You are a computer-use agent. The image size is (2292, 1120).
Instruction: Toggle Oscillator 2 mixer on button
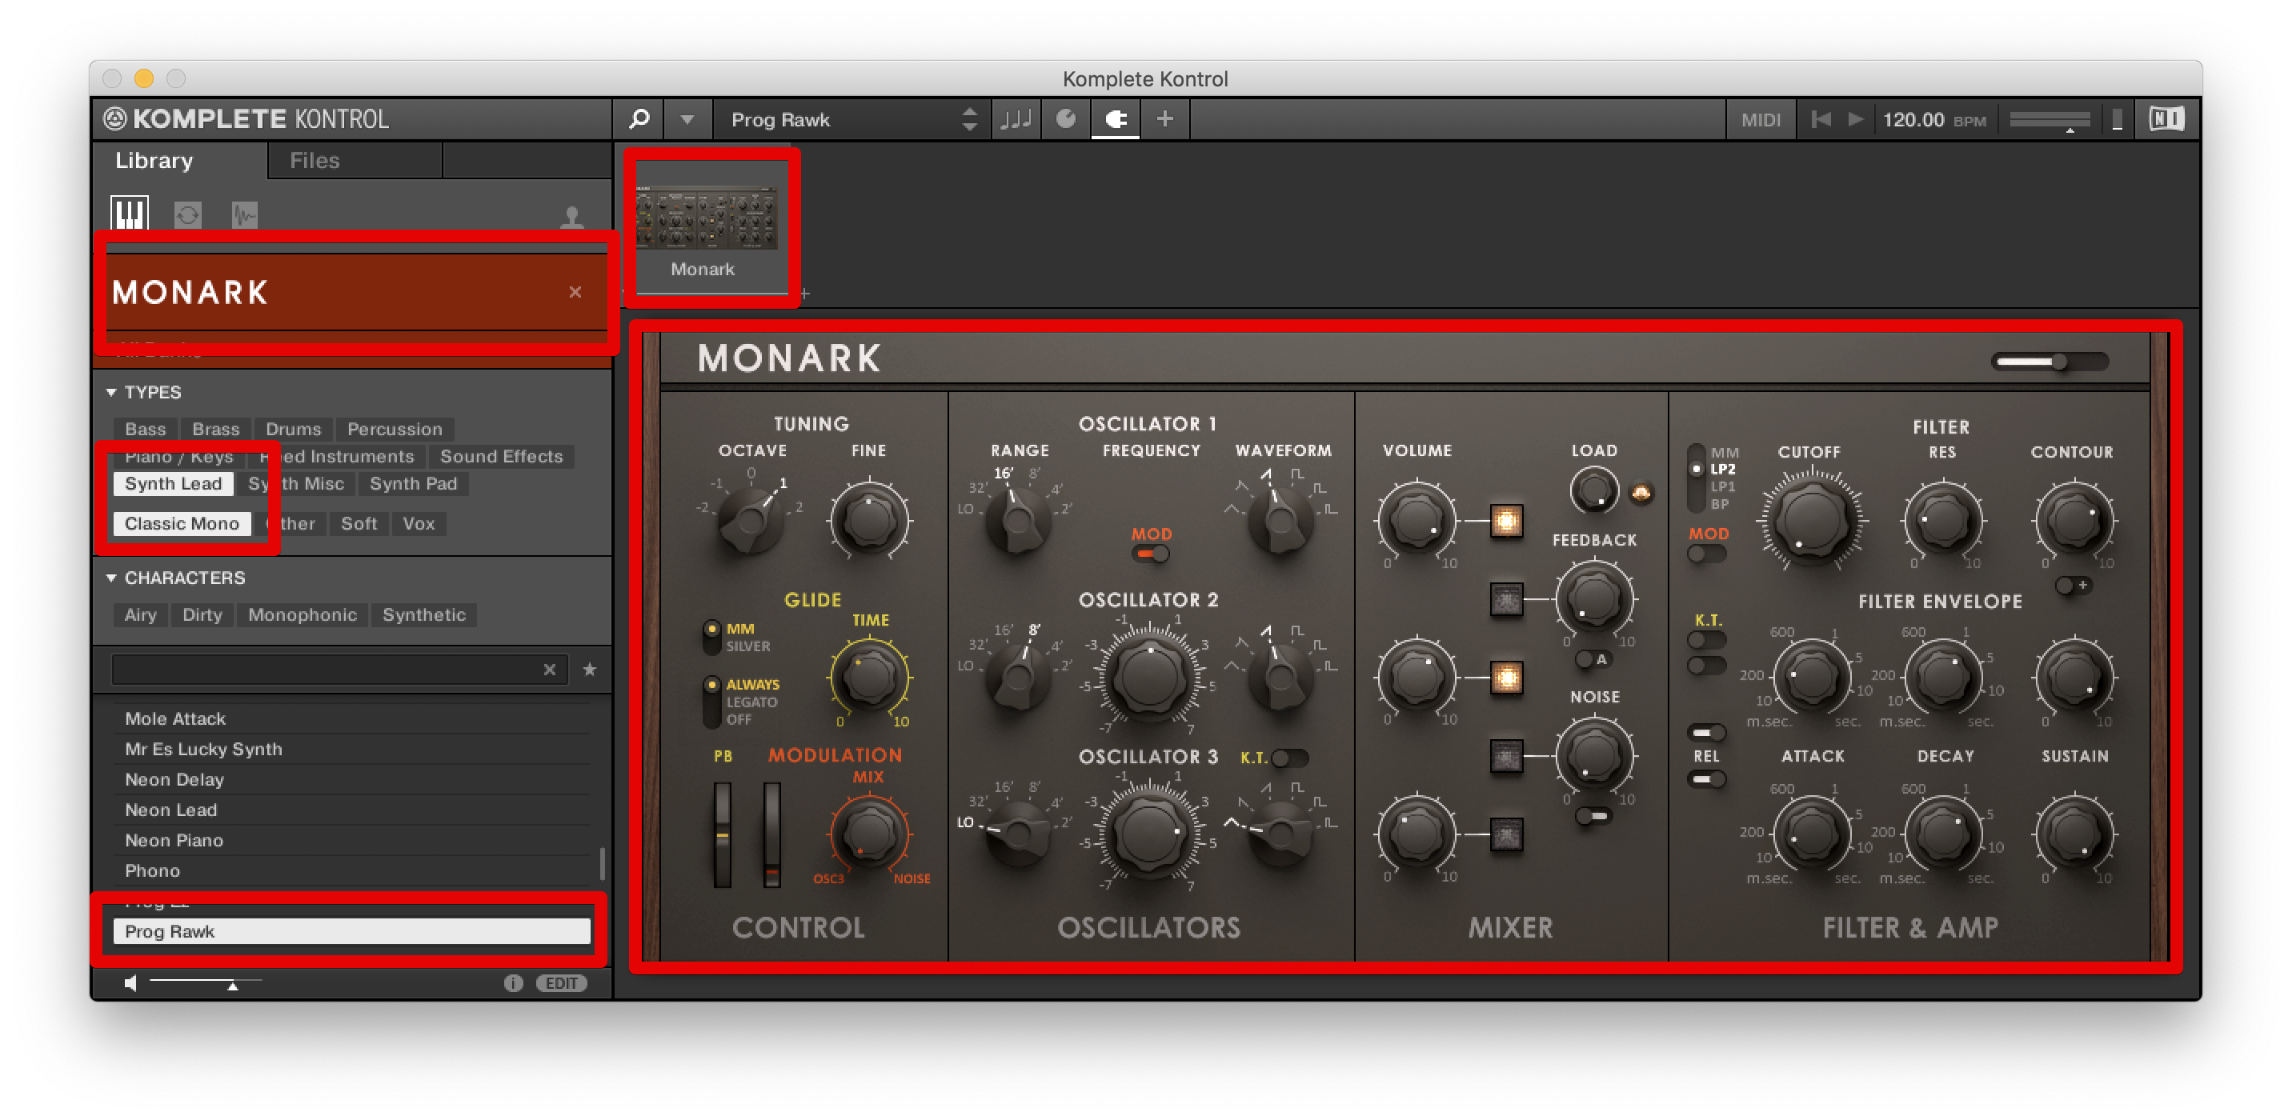click(x=1505, y=678)
